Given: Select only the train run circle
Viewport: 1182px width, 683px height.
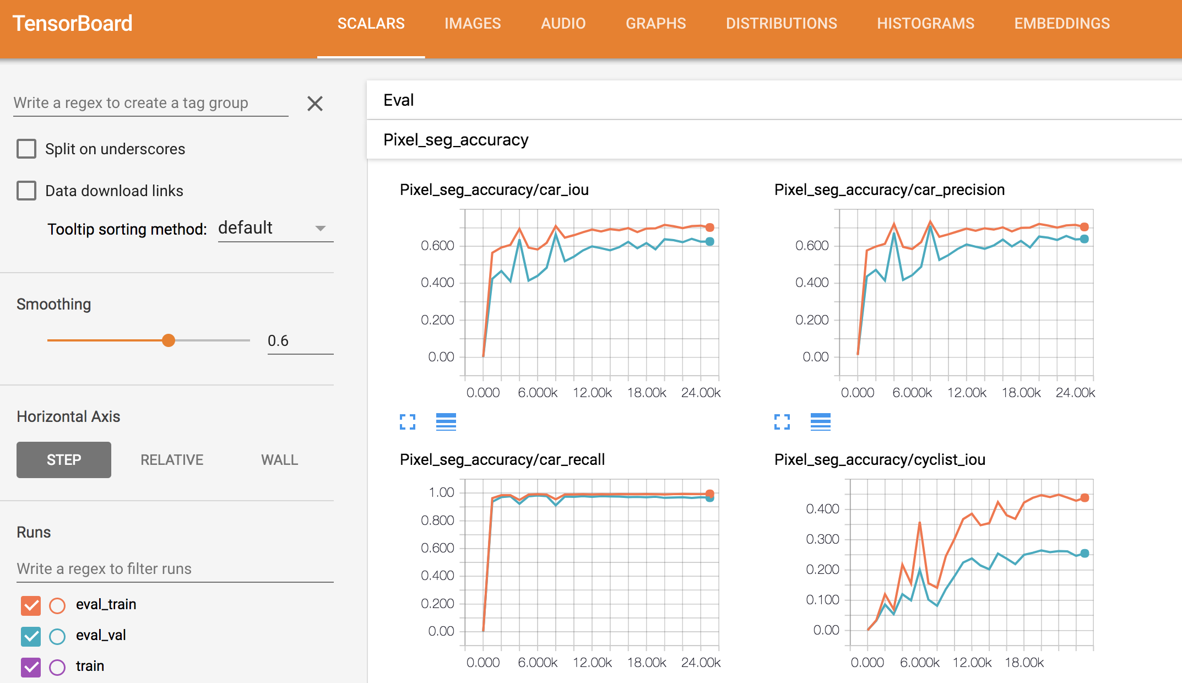Looking at the screenshot, I should (57, 667).
